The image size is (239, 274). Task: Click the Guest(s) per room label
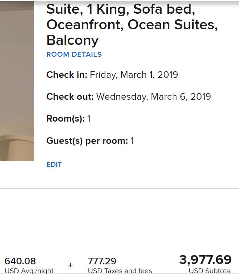(87, 141)
